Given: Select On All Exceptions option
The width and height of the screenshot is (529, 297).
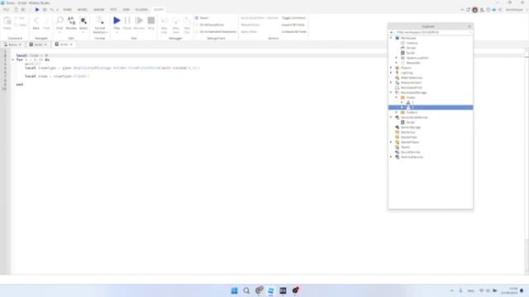Looking at the screenshot, I should pyautogui.click(x=209, y=25).
